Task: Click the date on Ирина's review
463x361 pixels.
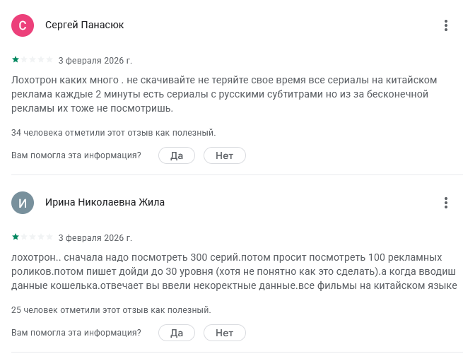Action: point(95,237)
